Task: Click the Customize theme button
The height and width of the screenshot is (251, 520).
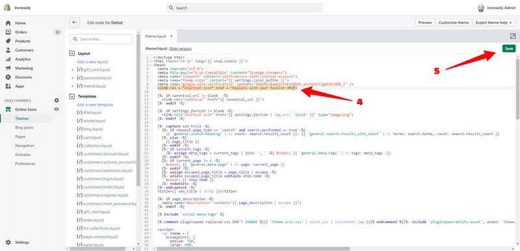Action: click(x=453, y=23)
